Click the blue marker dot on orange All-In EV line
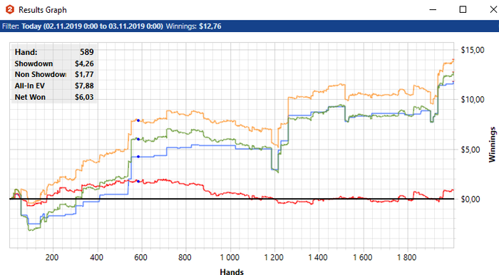This screenshot has height=275, width=499. tap(138, 120)
